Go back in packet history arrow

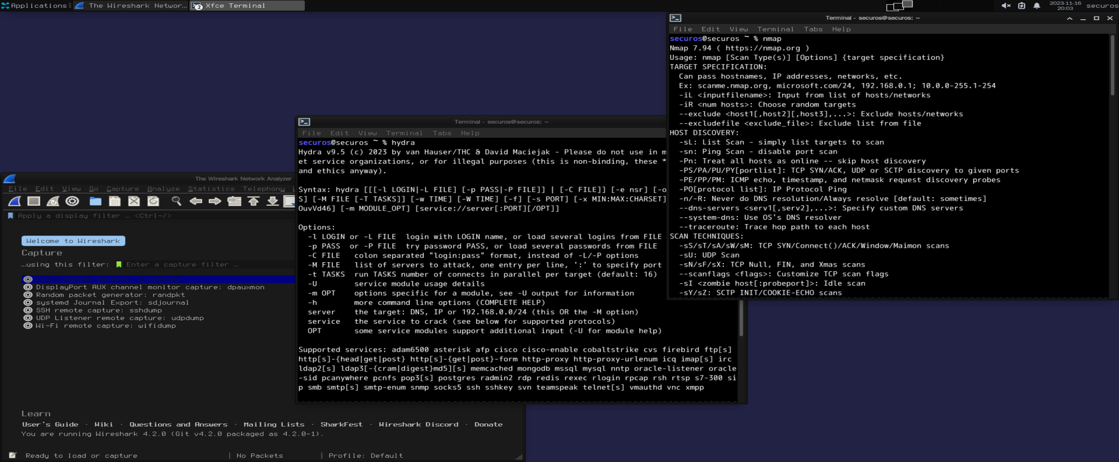195,201
